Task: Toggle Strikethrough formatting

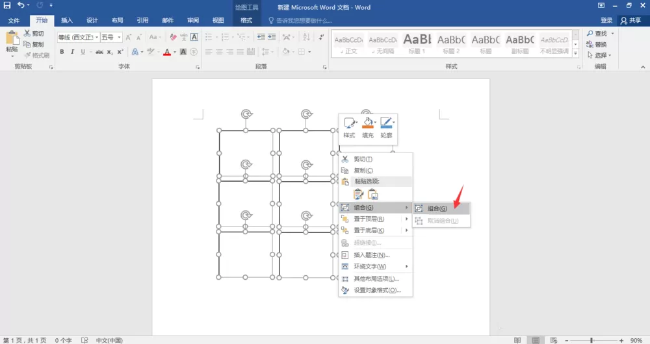Action: [x=99, y=52]
